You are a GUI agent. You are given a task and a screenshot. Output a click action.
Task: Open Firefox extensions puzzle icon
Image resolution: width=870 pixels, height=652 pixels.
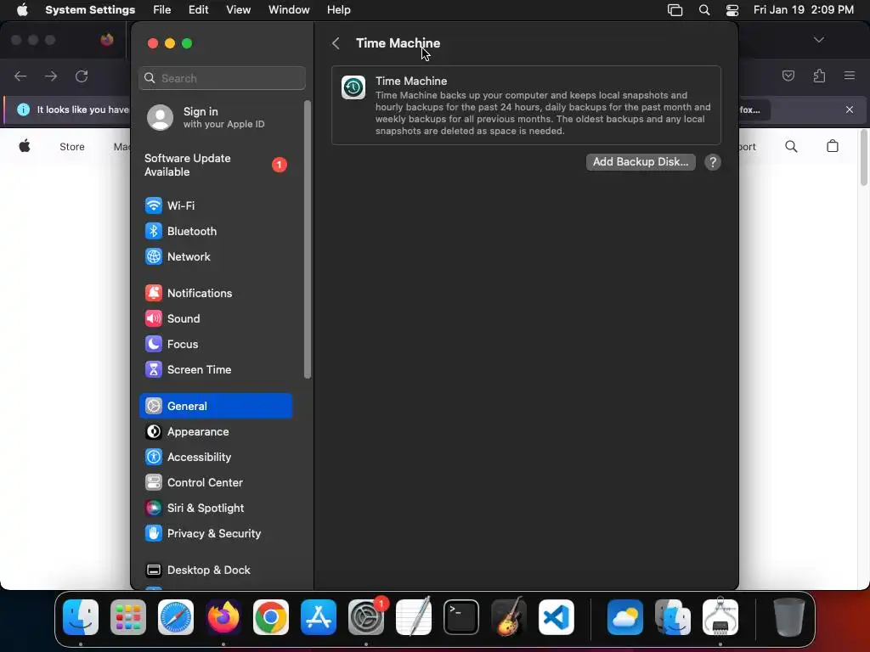pos(819,76)
